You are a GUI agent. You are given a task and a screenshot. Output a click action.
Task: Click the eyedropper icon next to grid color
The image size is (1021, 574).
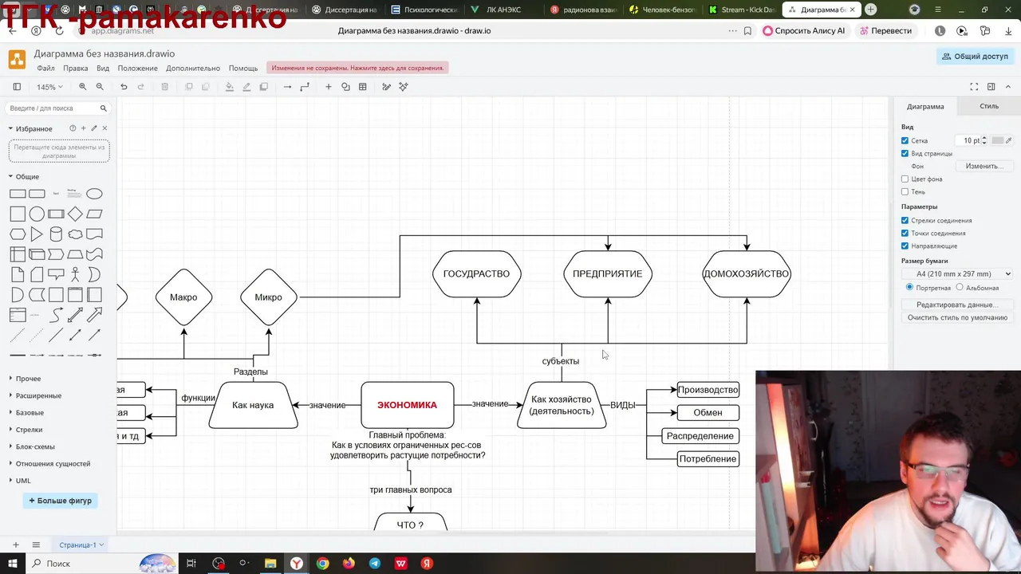1009,140
